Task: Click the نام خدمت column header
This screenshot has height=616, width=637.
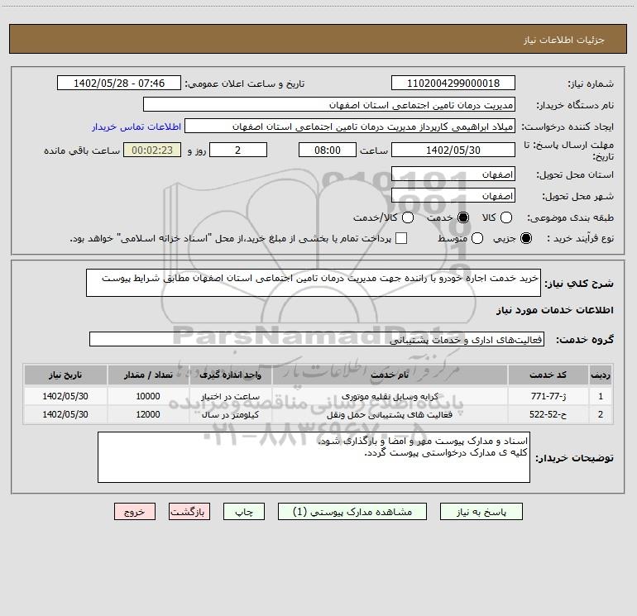Action: pyautogui.click(x=390, y=375)
